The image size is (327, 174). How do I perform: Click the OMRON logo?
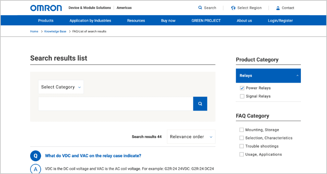point(46,8)
